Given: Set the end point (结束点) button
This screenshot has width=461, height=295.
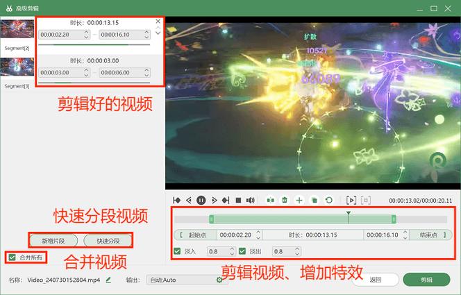Looking at the screenshot, I should click(430, 235).
